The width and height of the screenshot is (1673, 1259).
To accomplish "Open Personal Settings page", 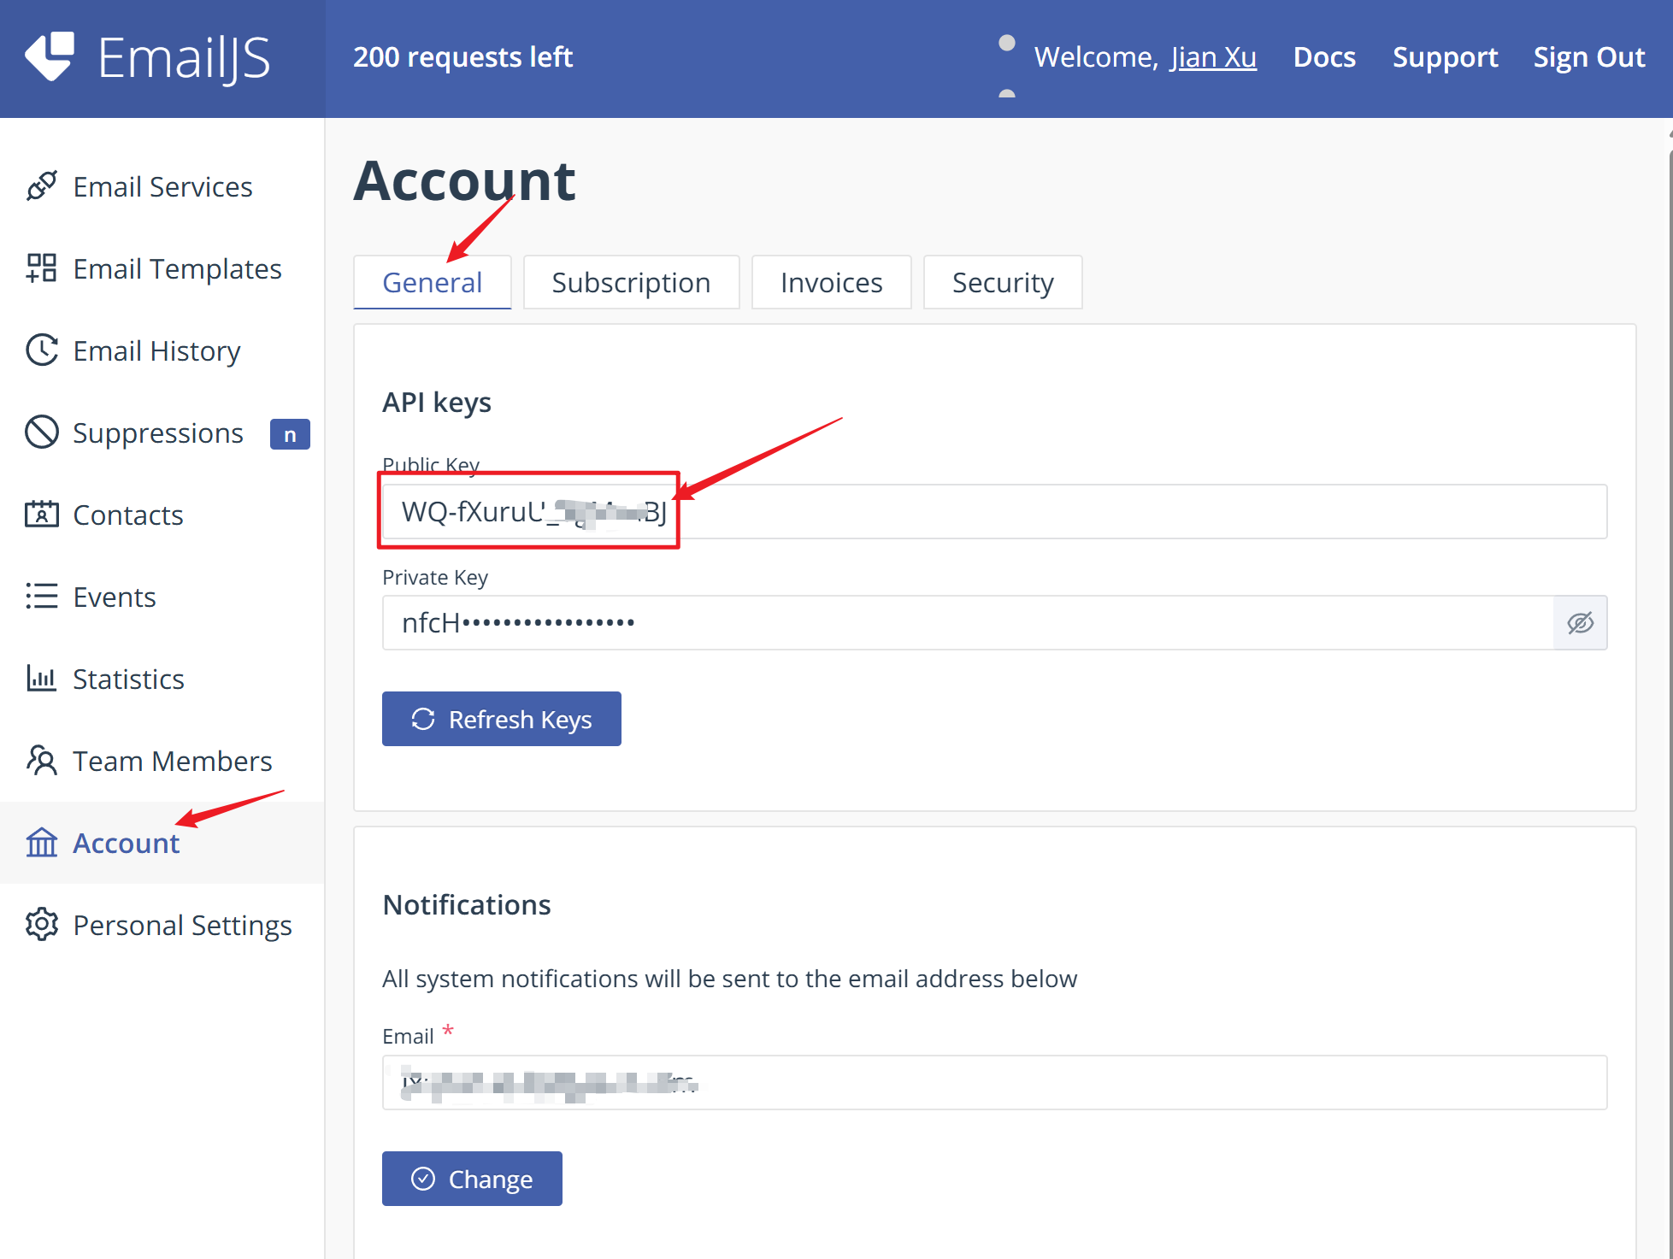I will pyautogui.click(x=162, y=925).
